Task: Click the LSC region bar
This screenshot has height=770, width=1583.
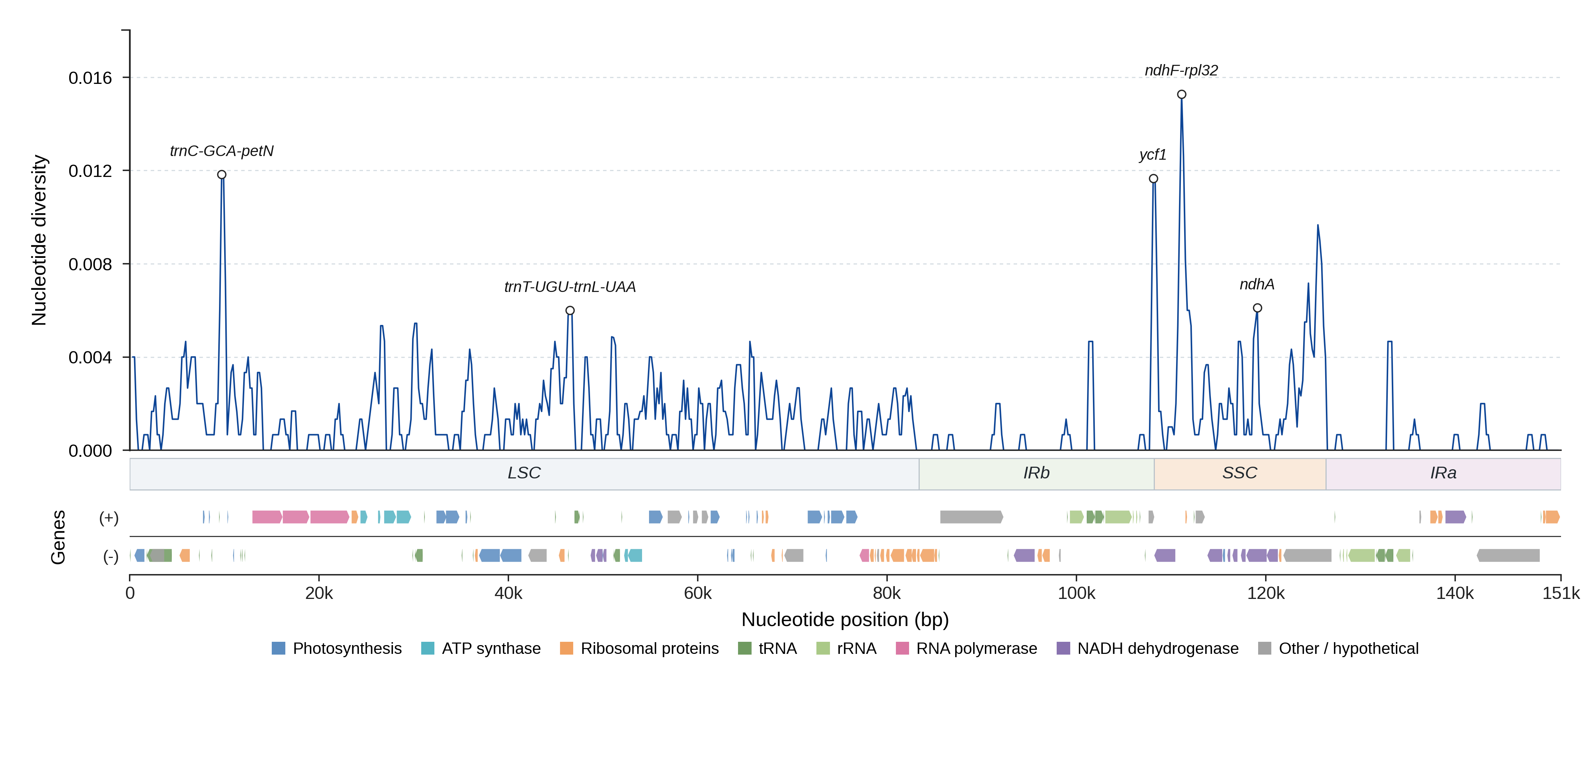Action: pyautogui.click(x=524, y=474)
